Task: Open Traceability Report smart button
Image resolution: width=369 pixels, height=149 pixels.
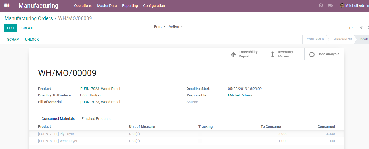Action: [x=245, y=54]
